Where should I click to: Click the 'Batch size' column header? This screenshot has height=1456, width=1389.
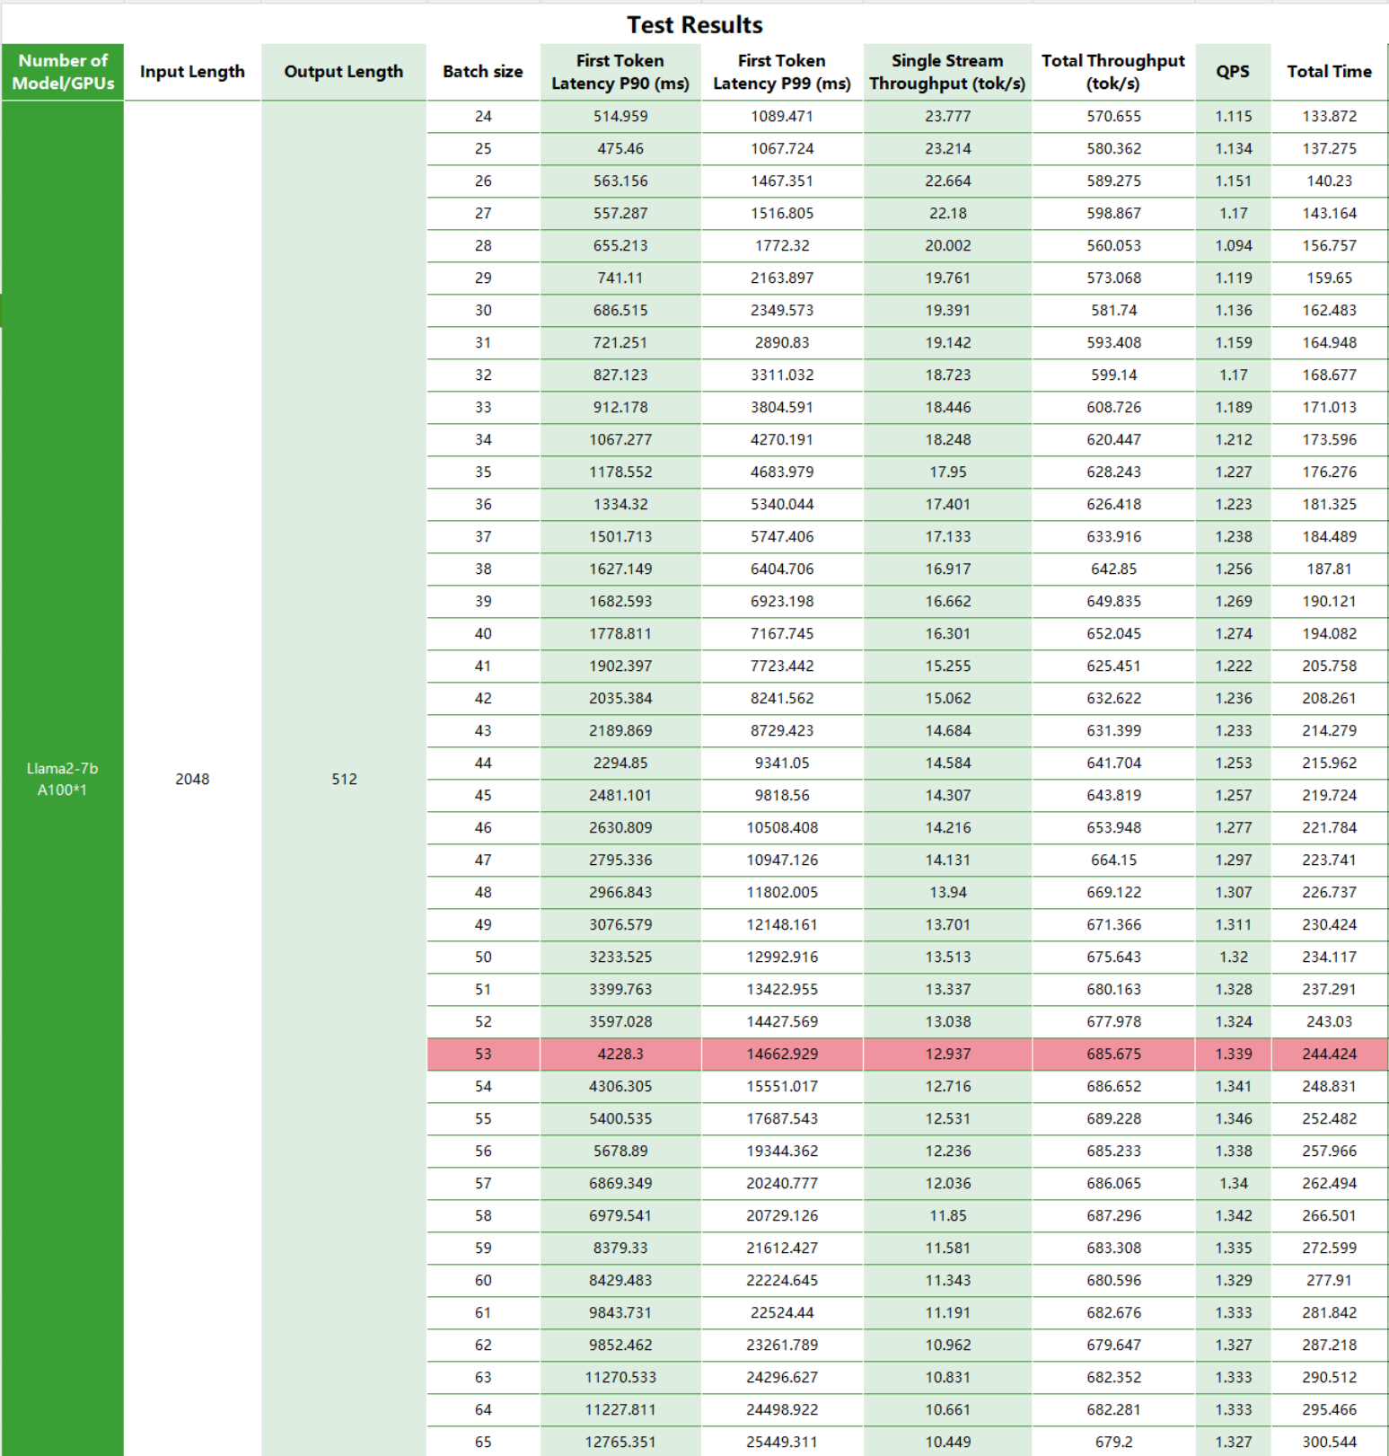tap(483, 72)
